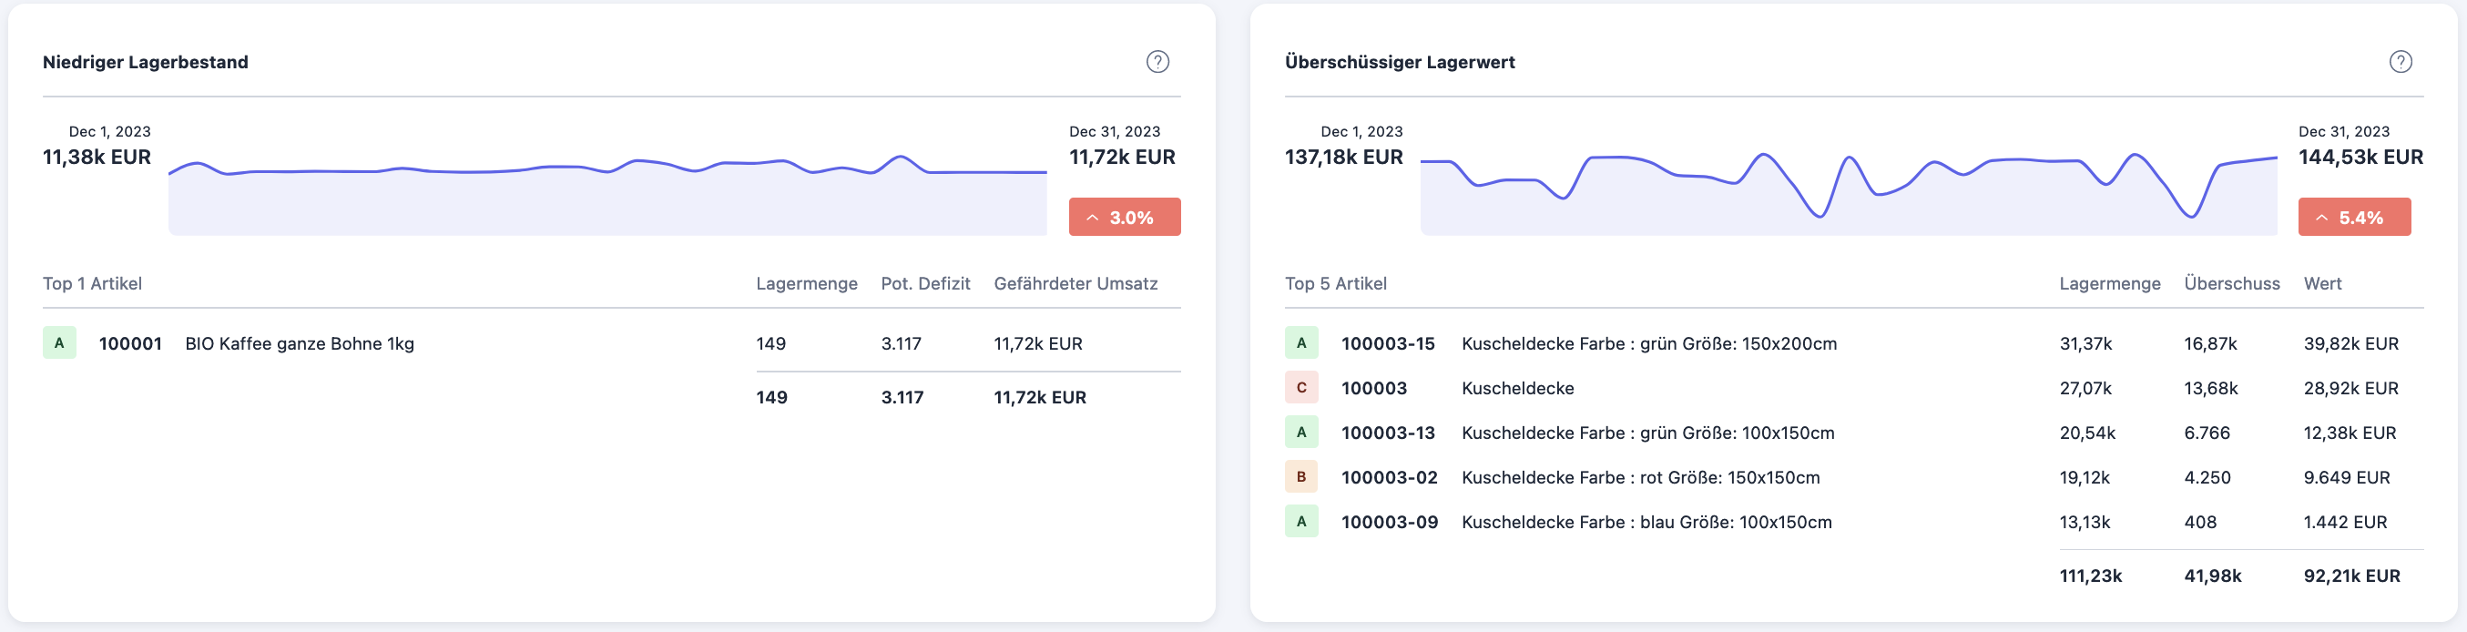The image size is (2467, 632).
Task: Click the A badge of article 100003-13
Action: (x=1300, y=433)
